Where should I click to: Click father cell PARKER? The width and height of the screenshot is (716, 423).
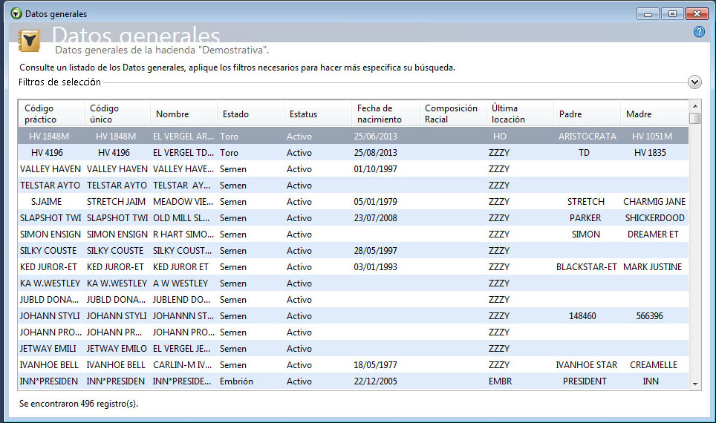point(585,218)
